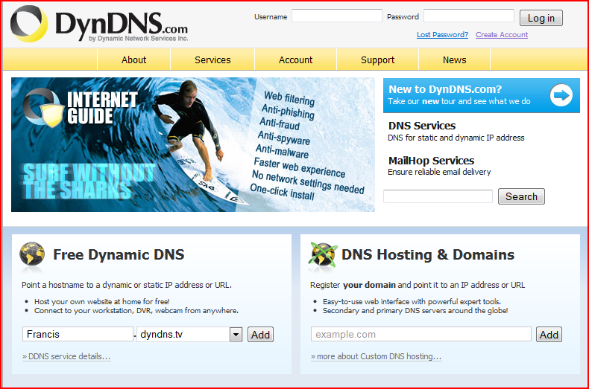The width and height of the screenshot is (589, 389).
Task: Open the Services menu
Action: (x=212, y=60)
